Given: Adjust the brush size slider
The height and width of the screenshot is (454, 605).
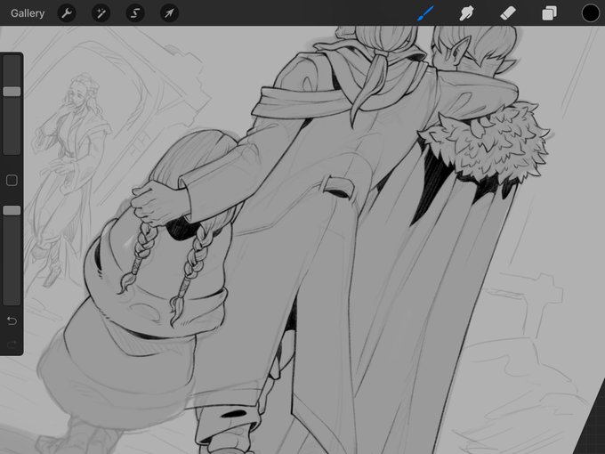Looking at the screenshot, I should tap(12, 104).
